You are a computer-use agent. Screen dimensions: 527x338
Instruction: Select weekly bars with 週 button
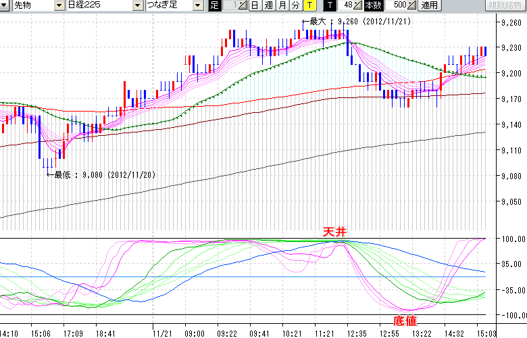point(268,5)
